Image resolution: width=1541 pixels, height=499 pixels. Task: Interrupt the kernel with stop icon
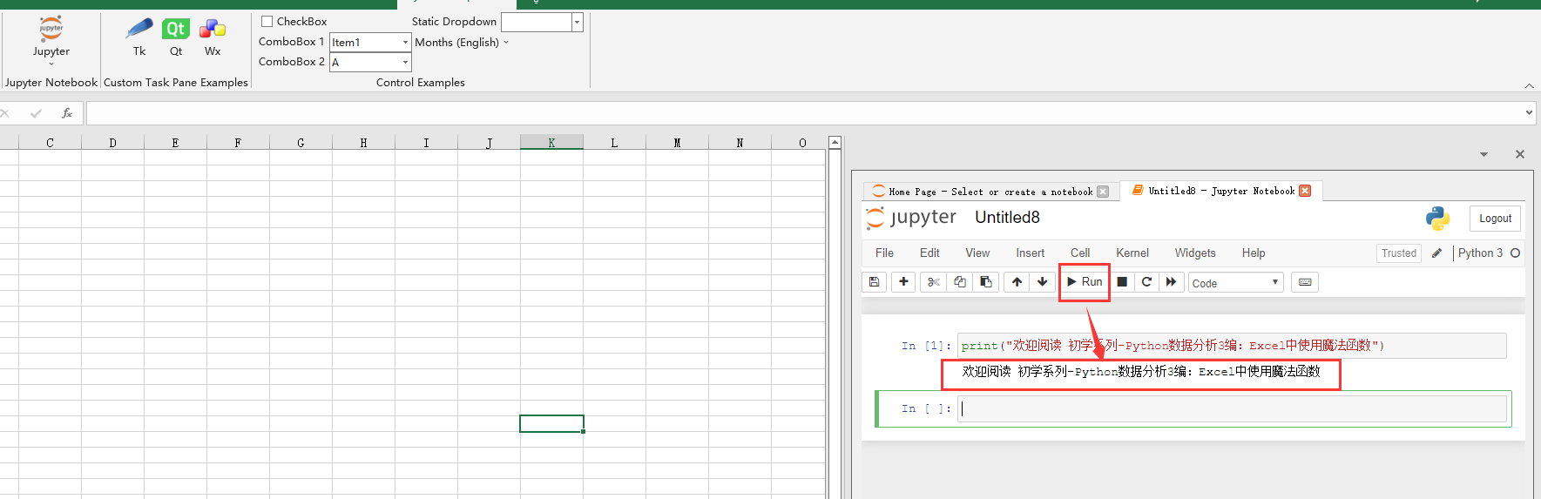pyautogui.click(x=1122, y=282)
